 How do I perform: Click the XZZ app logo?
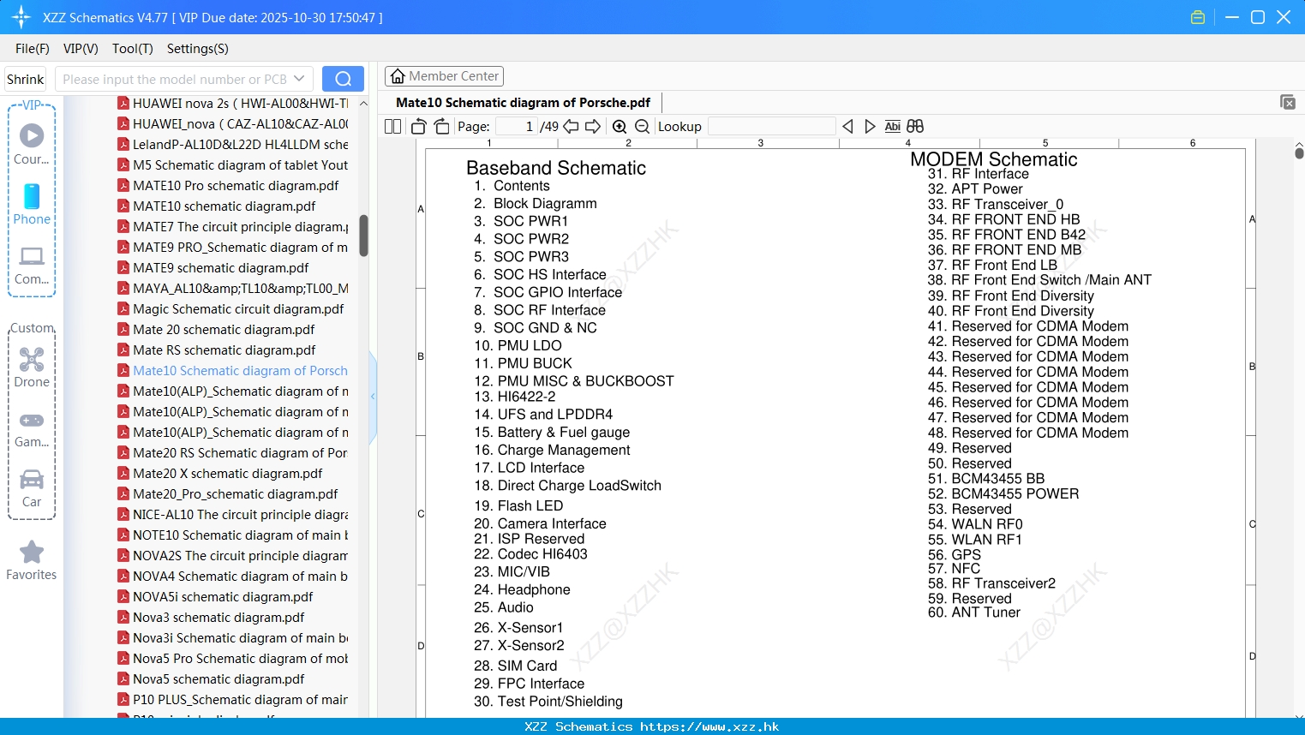(21, 17)
